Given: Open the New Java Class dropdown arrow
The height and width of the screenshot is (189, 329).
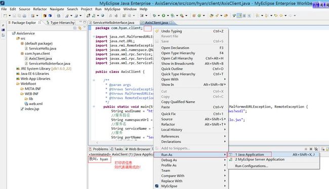Looking at the screenshot, I should pyautogui.click(x=203, y=16).
